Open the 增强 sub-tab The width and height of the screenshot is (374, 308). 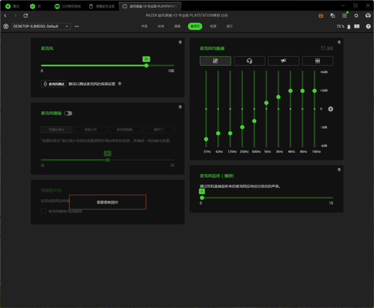(177, 26)
